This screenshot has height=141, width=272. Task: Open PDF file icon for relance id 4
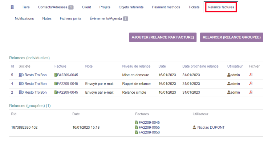click(251, 83)
